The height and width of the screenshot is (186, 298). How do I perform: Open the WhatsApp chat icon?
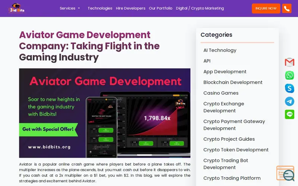coord(289,75)
